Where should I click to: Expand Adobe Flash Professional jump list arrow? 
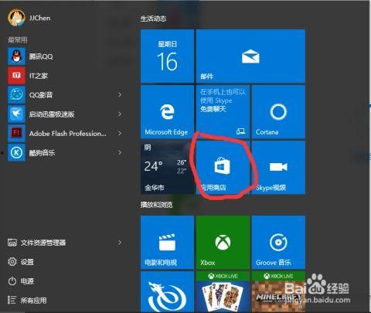coord(120,133)
